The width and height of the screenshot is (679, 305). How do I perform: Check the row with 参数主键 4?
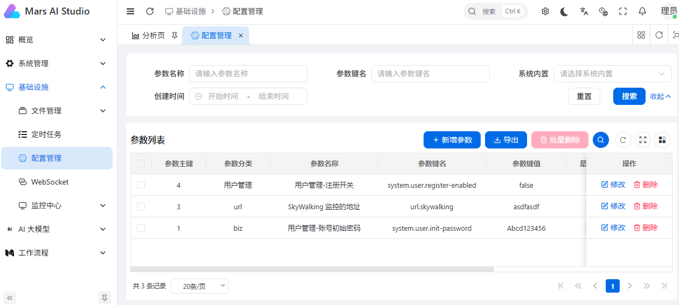coord(141,185)
